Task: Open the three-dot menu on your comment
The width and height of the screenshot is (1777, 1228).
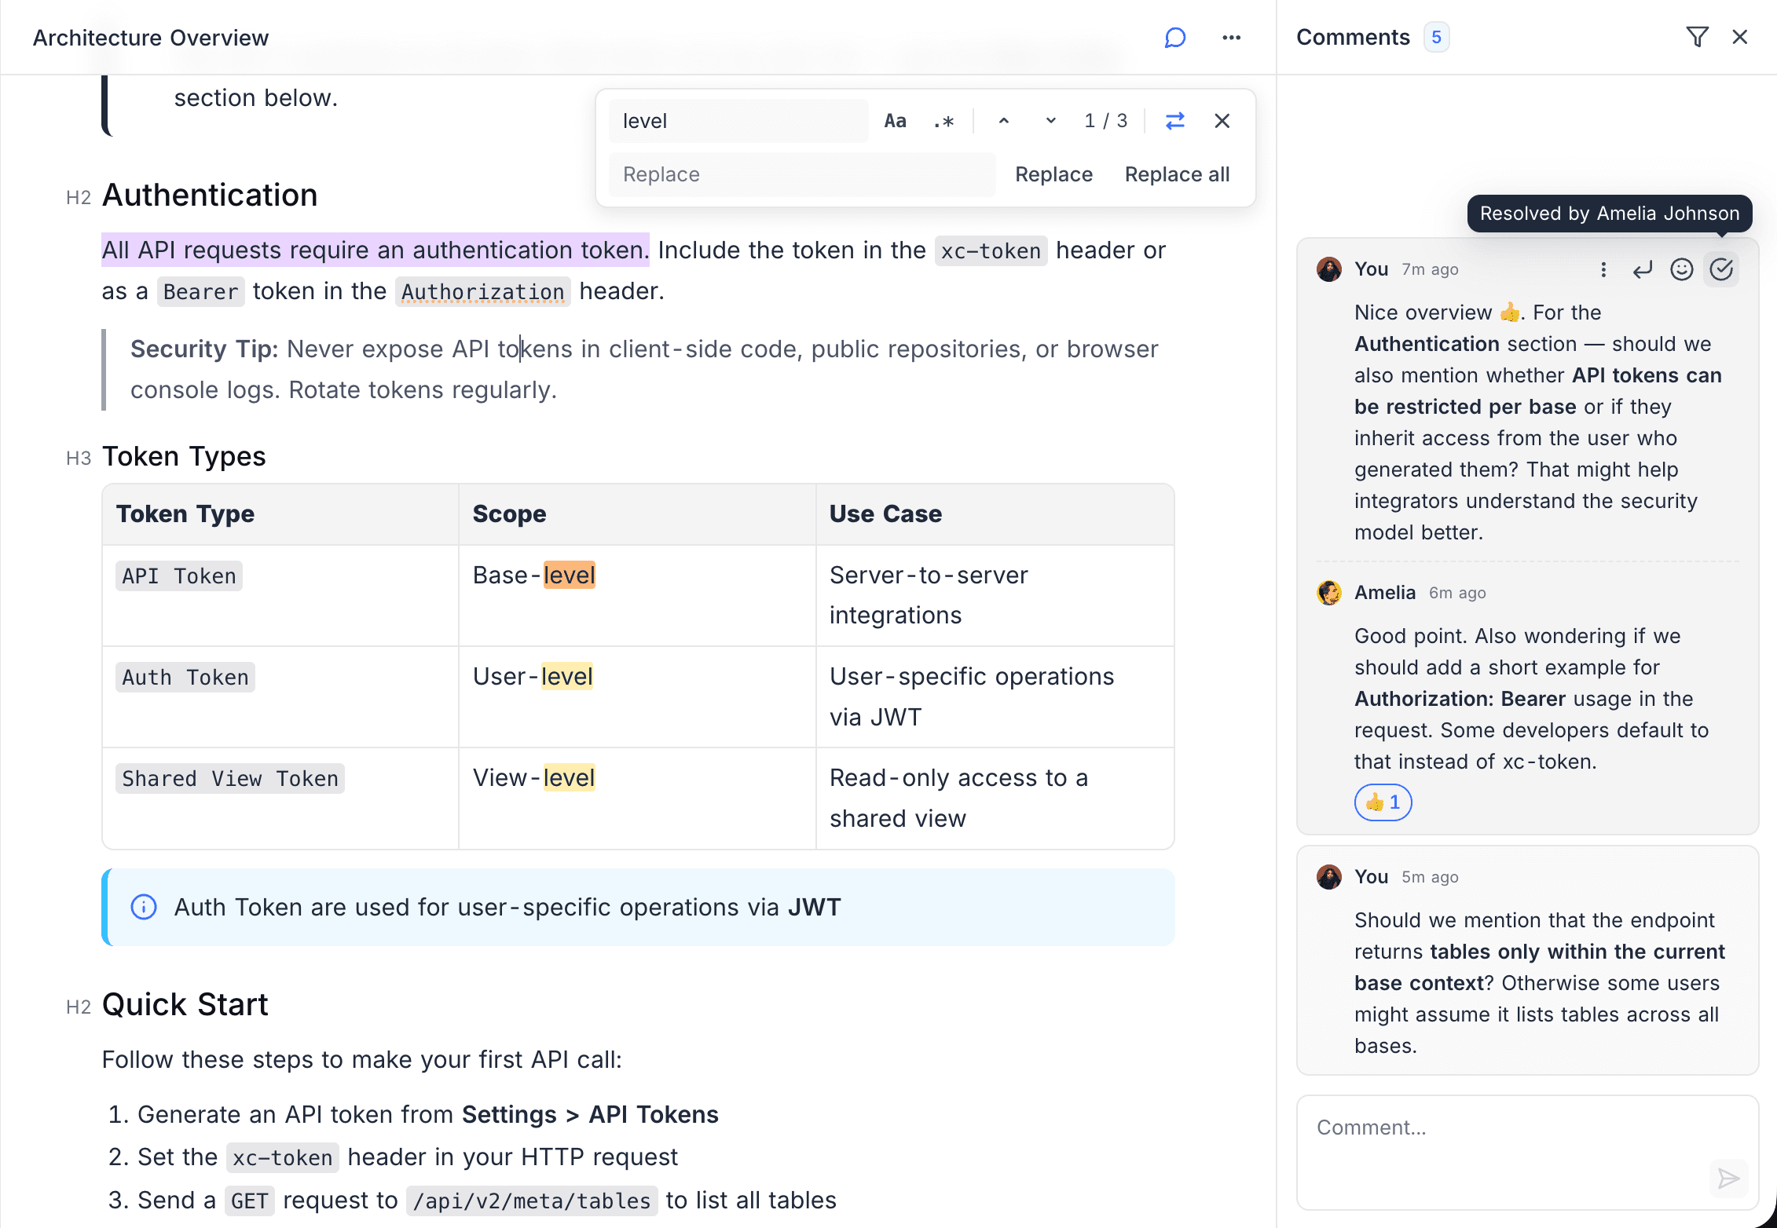Action: (1603, 269)
